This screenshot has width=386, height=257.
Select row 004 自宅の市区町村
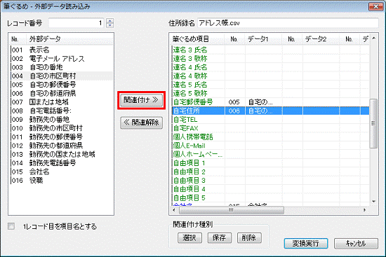61,76
